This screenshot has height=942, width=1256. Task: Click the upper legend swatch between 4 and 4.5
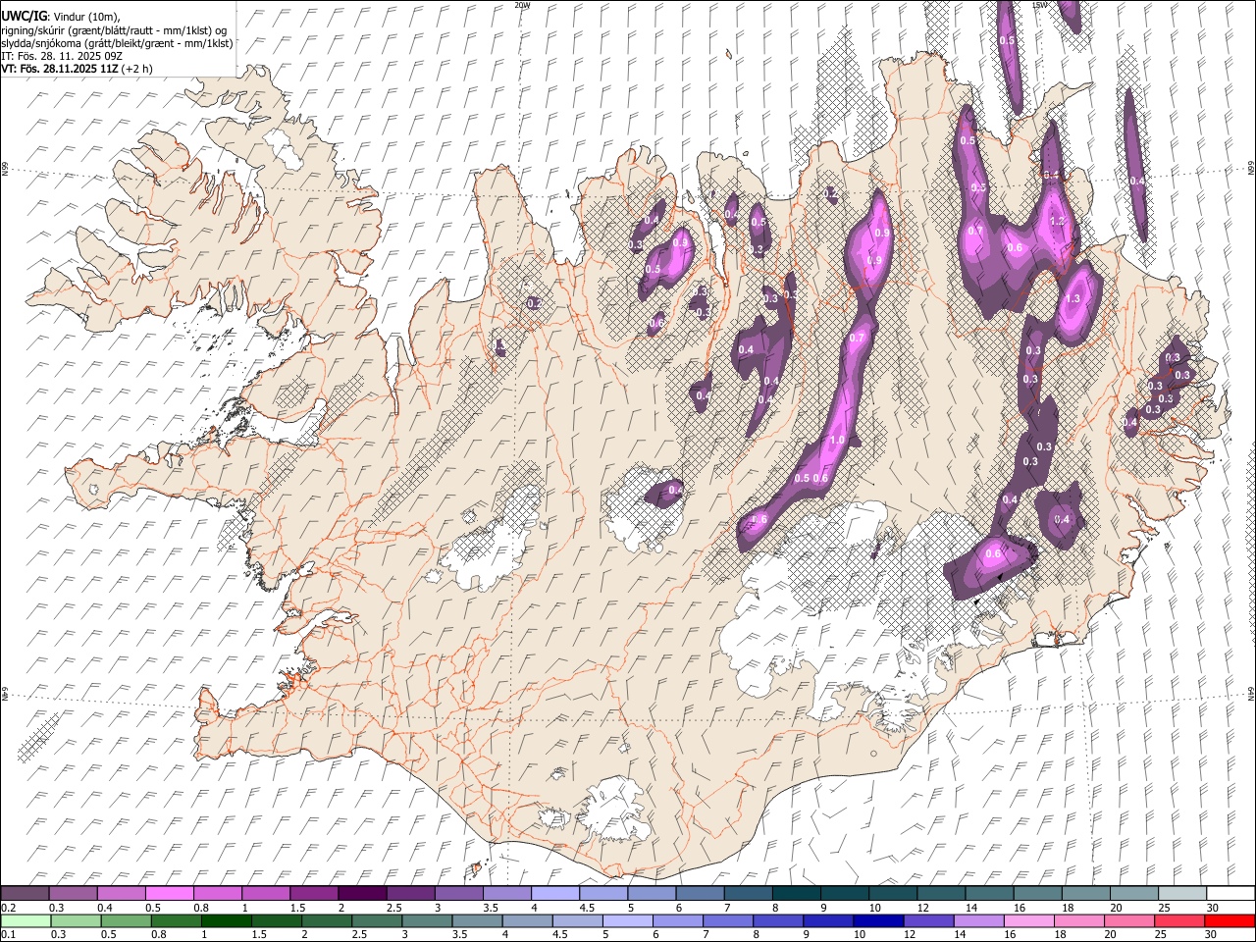[x=554, y=893]
